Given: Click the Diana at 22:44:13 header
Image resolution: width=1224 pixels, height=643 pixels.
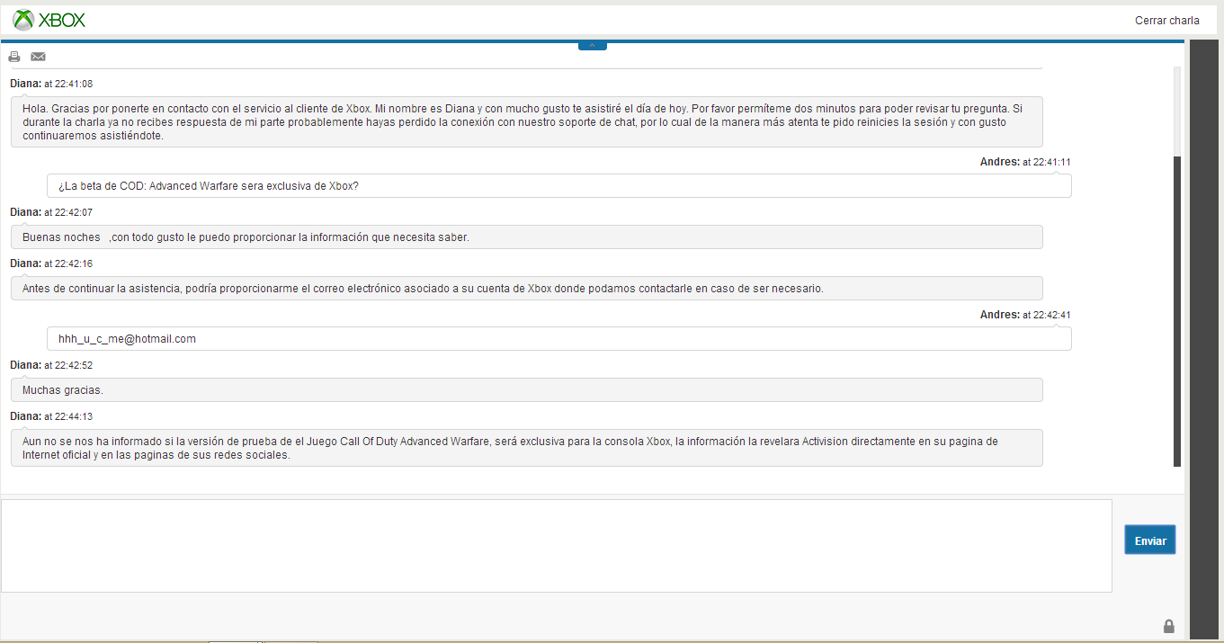Looking at the screenshot, I should tap(51, 416).
